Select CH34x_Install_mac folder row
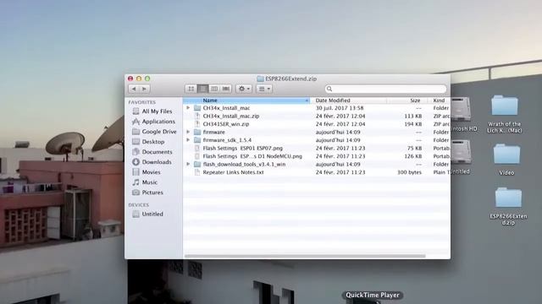 click(x=316, y=108)
